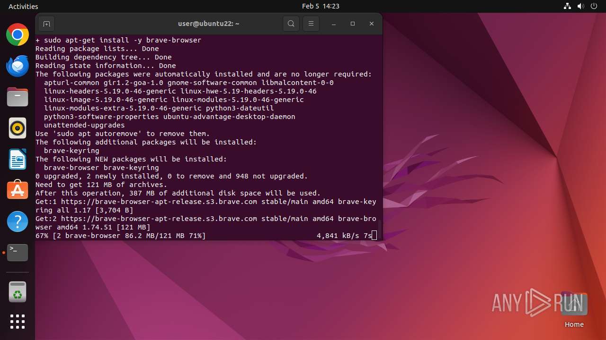Click 'Building dependency tree... Done' line
Image resolution: width=606 pixels, height=340 pixels.
(x=104, y=57)
